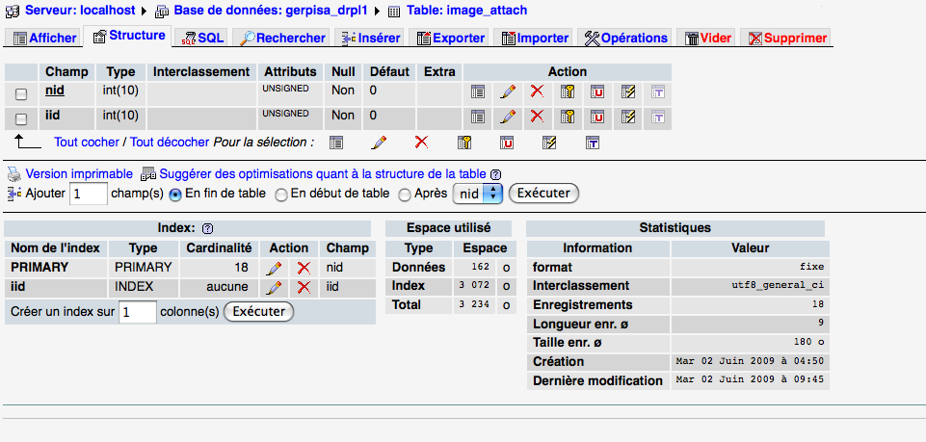
Task: Select En début de table radio
Action: 281,195
